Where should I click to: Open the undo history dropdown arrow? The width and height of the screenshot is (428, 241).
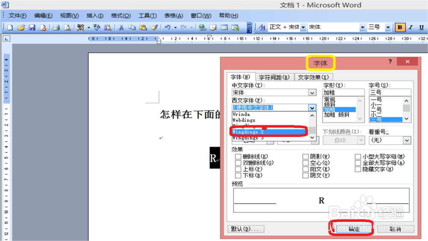[175, 27]
